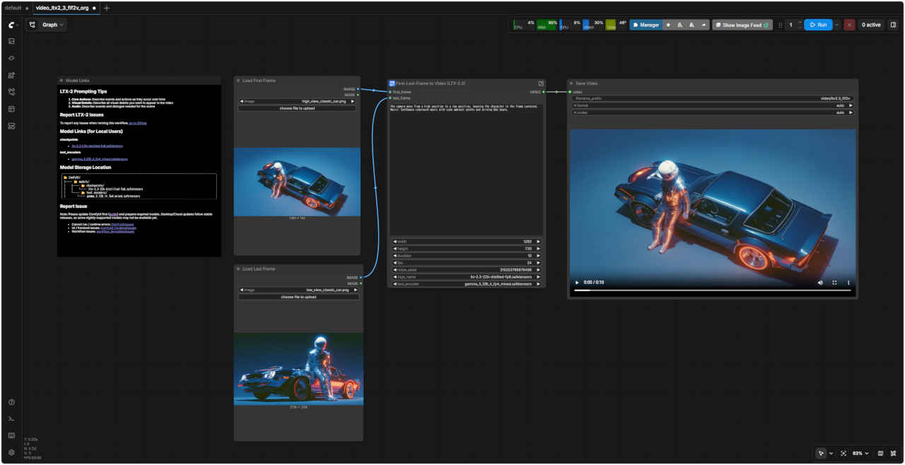
Task: Open the help center icon
Action: (x=11, y=402)
